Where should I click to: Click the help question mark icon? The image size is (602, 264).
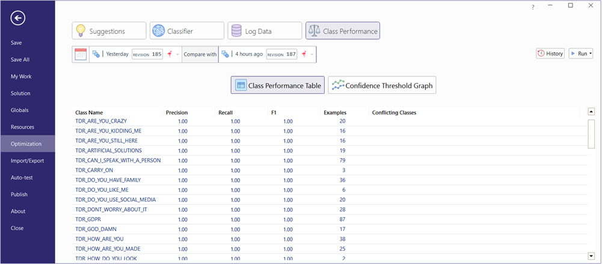pyautogui.click(x=532, y=7)
